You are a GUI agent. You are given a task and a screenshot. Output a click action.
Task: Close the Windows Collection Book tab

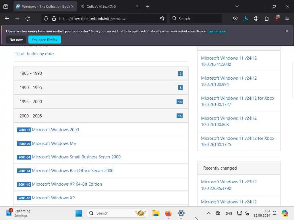72,7
